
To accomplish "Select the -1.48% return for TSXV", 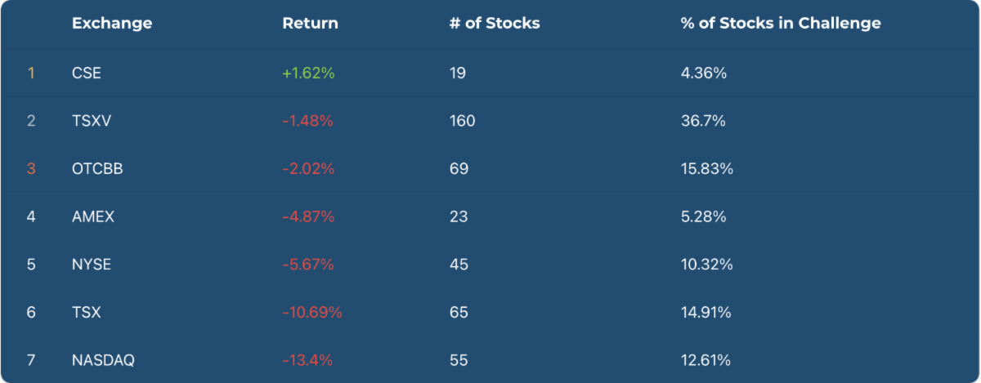I will coord(307,121).
